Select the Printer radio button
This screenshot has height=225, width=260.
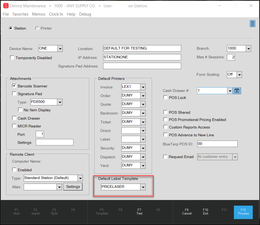click(x=37, y=28)
